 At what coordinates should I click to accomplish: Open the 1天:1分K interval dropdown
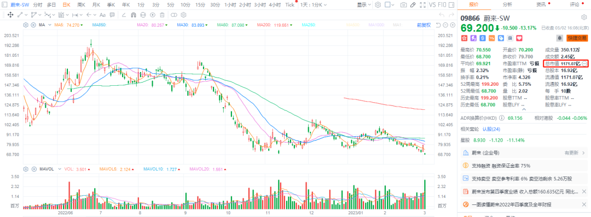click(314, 5)
